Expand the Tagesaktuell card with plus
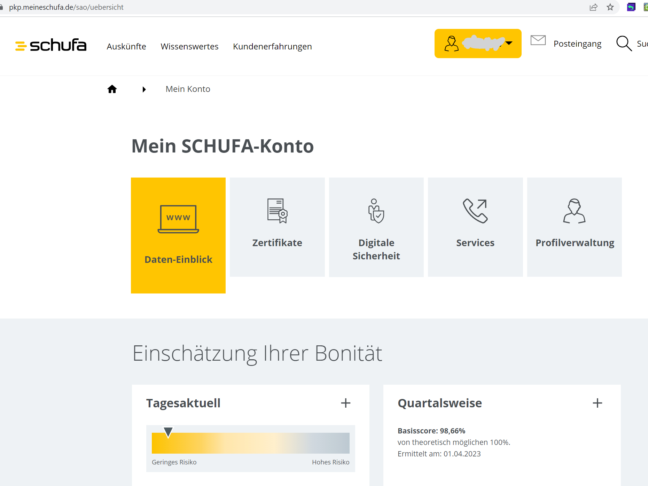Image resolution: width=648 pixels, height=486 pixels. 346,403
